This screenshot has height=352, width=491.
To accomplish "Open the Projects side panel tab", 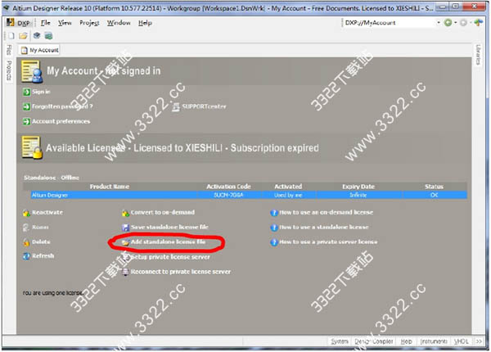I will coord(9,70).
